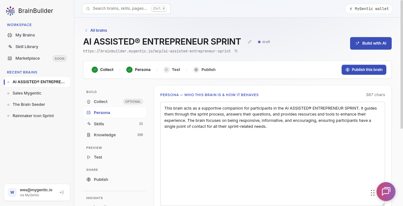Click the lightning icon in MyGentic wallet
This screenshot has width=403, height=206.
(x=351, y=9)
